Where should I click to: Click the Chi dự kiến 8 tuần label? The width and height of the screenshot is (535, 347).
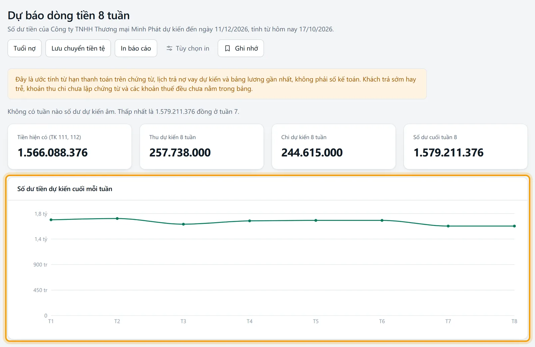[304, 137]
